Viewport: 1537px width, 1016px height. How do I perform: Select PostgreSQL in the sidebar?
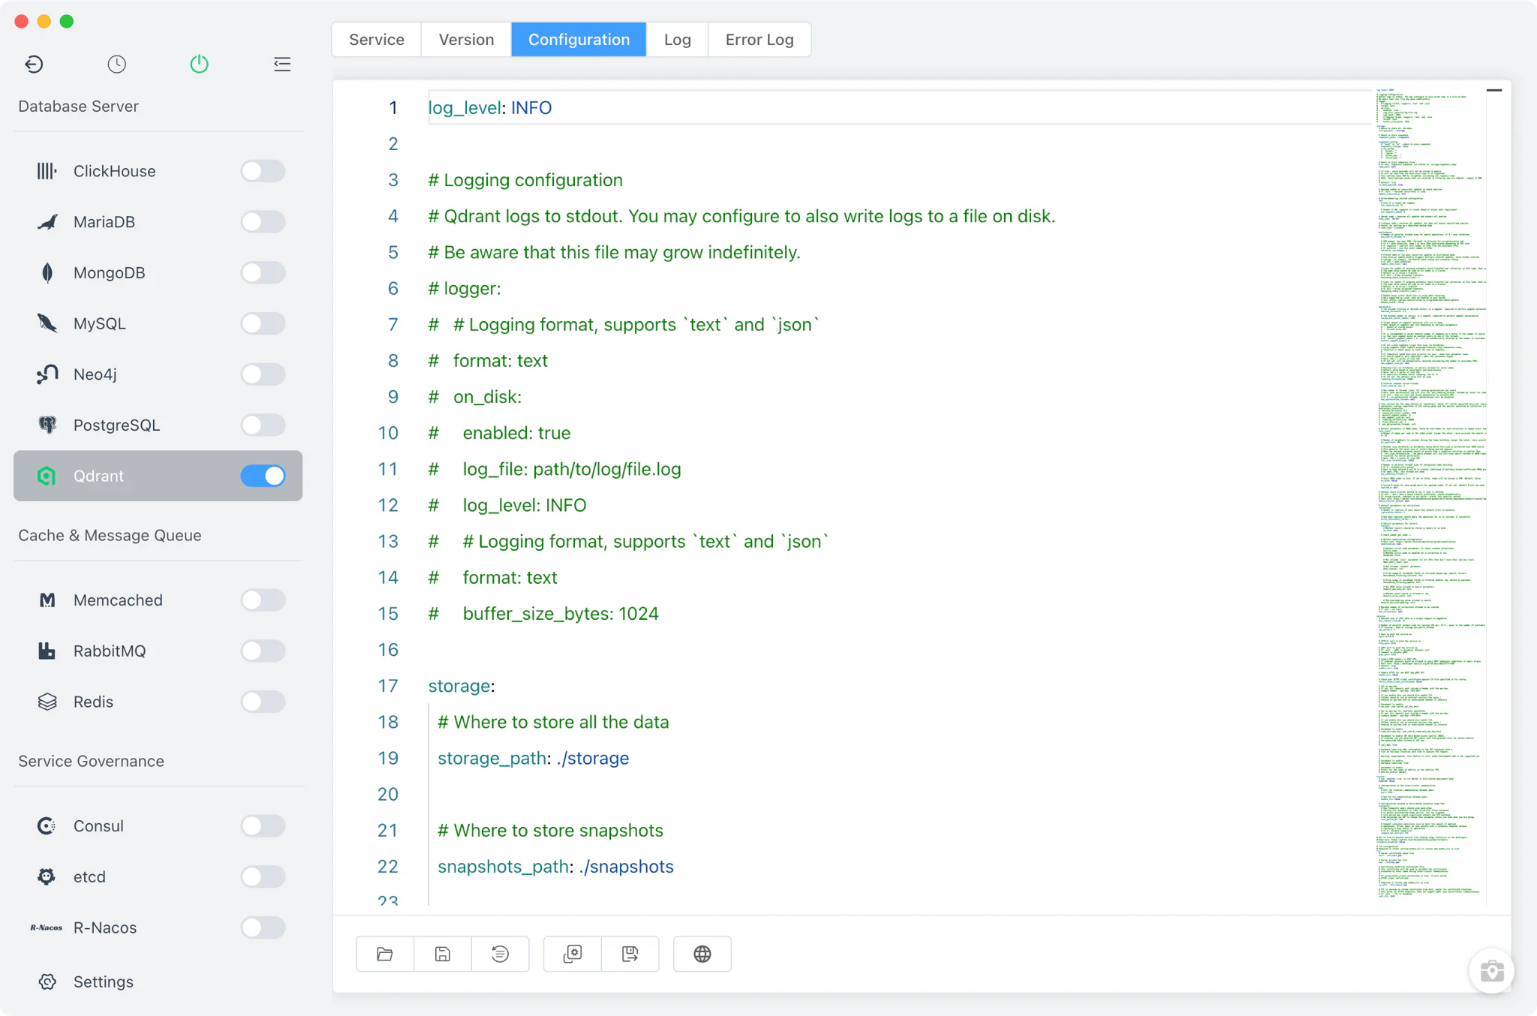tap(158, 425)
